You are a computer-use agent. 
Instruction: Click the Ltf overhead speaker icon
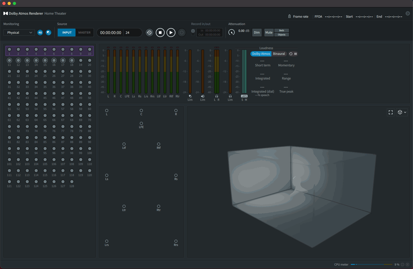click(124, 144)
